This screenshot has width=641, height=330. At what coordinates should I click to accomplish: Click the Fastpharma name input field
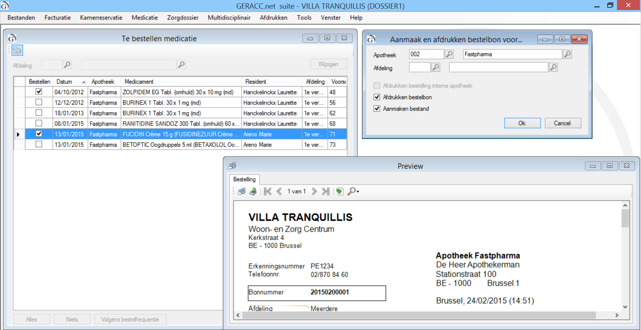(512, 54)
